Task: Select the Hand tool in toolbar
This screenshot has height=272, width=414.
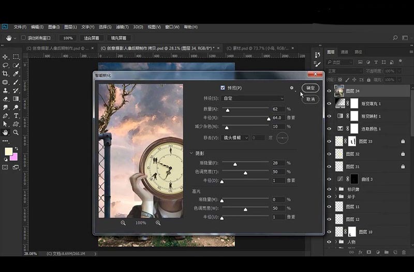Action: click(5, 132)
